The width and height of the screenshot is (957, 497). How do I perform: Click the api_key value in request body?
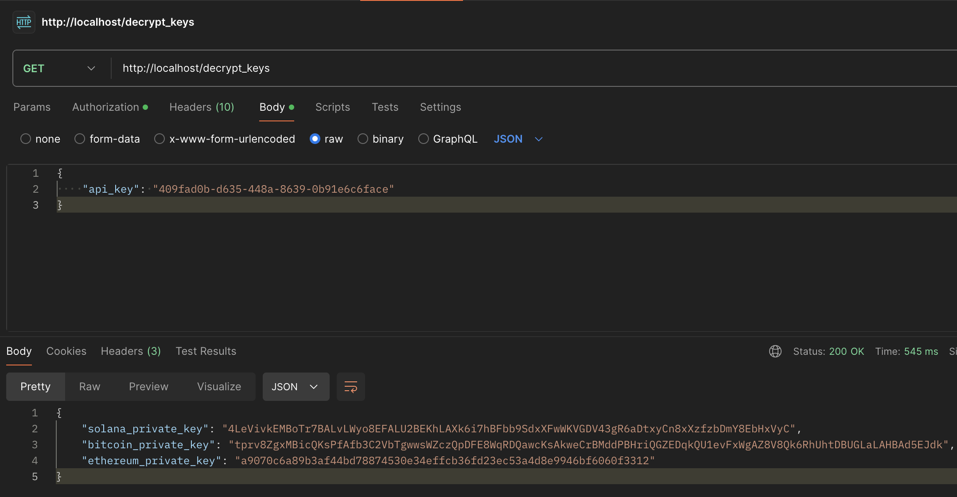[273, 189]
